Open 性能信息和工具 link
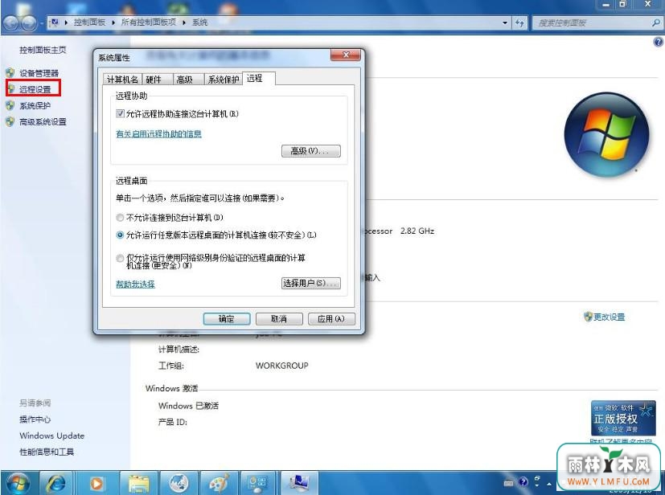 (47, 452)
